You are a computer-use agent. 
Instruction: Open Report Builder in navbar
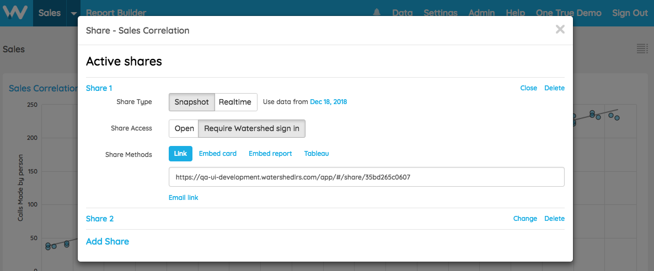pos(116,13)
